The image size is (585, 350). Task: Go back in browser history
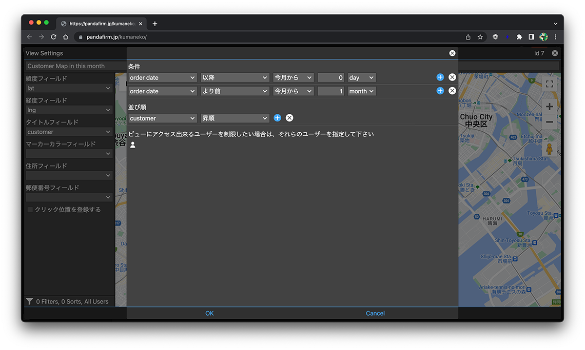(29, 37)
